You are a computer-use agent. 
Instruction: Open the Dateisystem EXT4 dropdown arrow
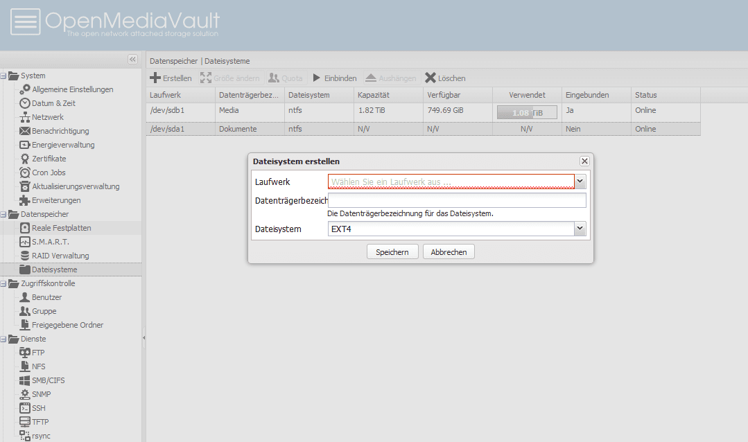pyautogui.click(x=580, y=229)
